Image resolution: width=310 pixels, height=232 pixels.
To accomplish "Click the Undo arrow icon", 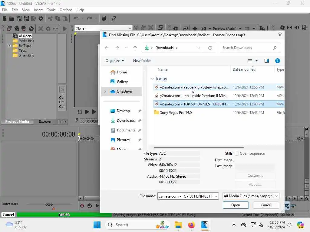I will click(76, 18).
